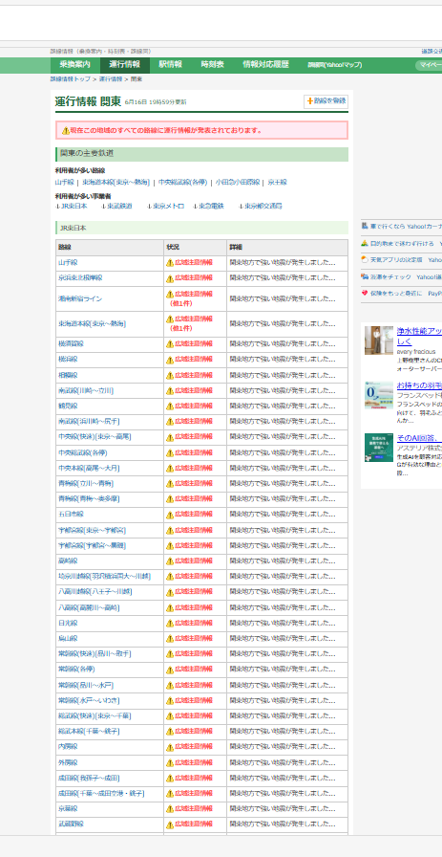Screen dimensions: 442x857
Task: Open the 乗換案内 tab
Action: click(75, 64)
